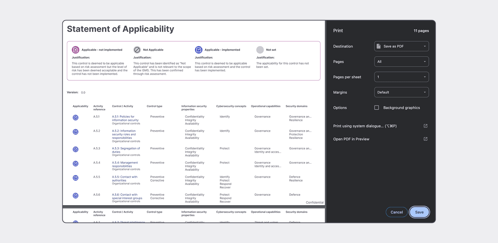Click the PDF icon inside the Destination selector
The image size is (498, 243).
pyautogui.click(x=379, y=46)
